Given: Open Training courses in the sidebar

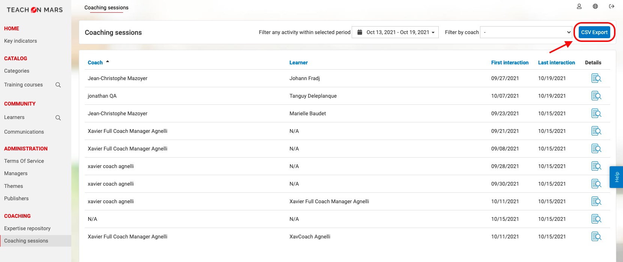Looking at the screenshot, I should tap(23, 85).
